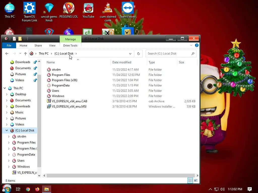Click the search magnifier icon
The width and height of the screenshot is (258, 193).
193,54
